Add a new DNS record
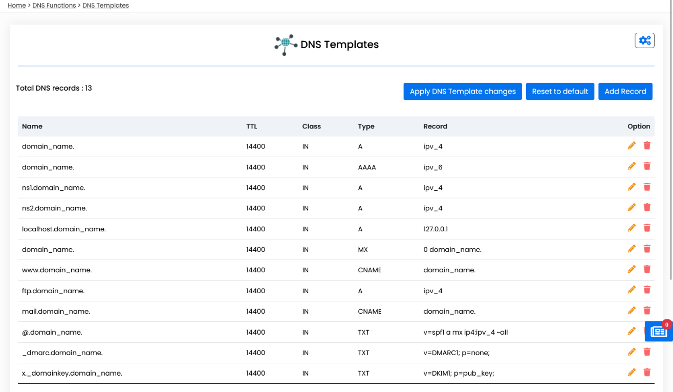The image size is (673, 392). 625,91
